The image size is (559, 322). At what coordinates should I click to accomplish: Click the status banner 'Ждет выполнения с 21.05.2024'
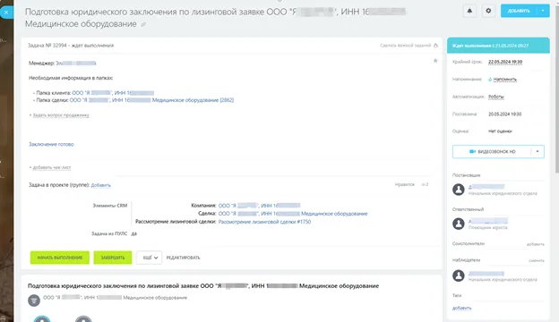coord(498,46)
